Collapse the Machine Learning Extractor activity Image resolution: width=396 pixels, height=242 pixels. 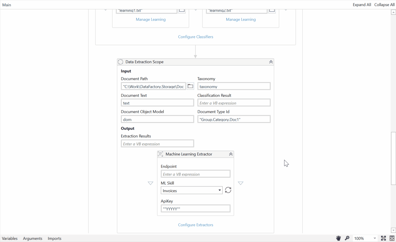(231, 154)
